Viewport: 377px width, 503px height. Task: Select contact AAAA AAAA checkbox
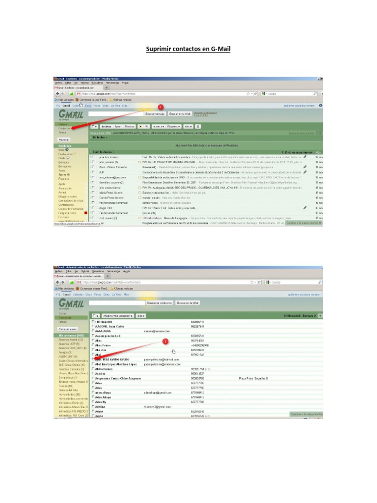coord(93,331)
